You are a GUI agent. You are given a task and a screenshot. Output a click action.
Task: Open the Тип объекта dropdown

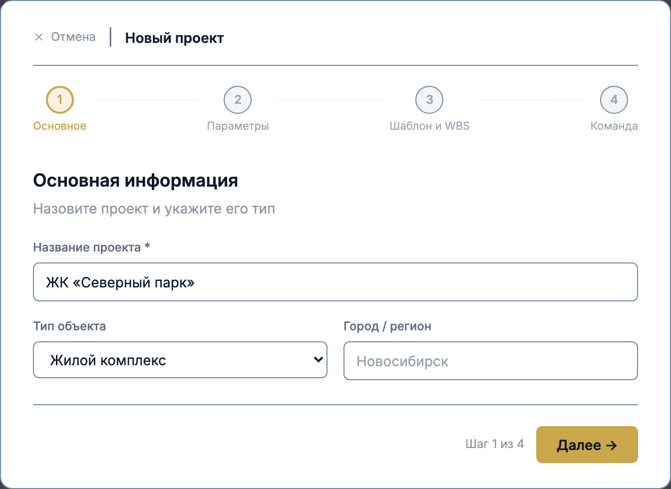click(x=180, y=360)
